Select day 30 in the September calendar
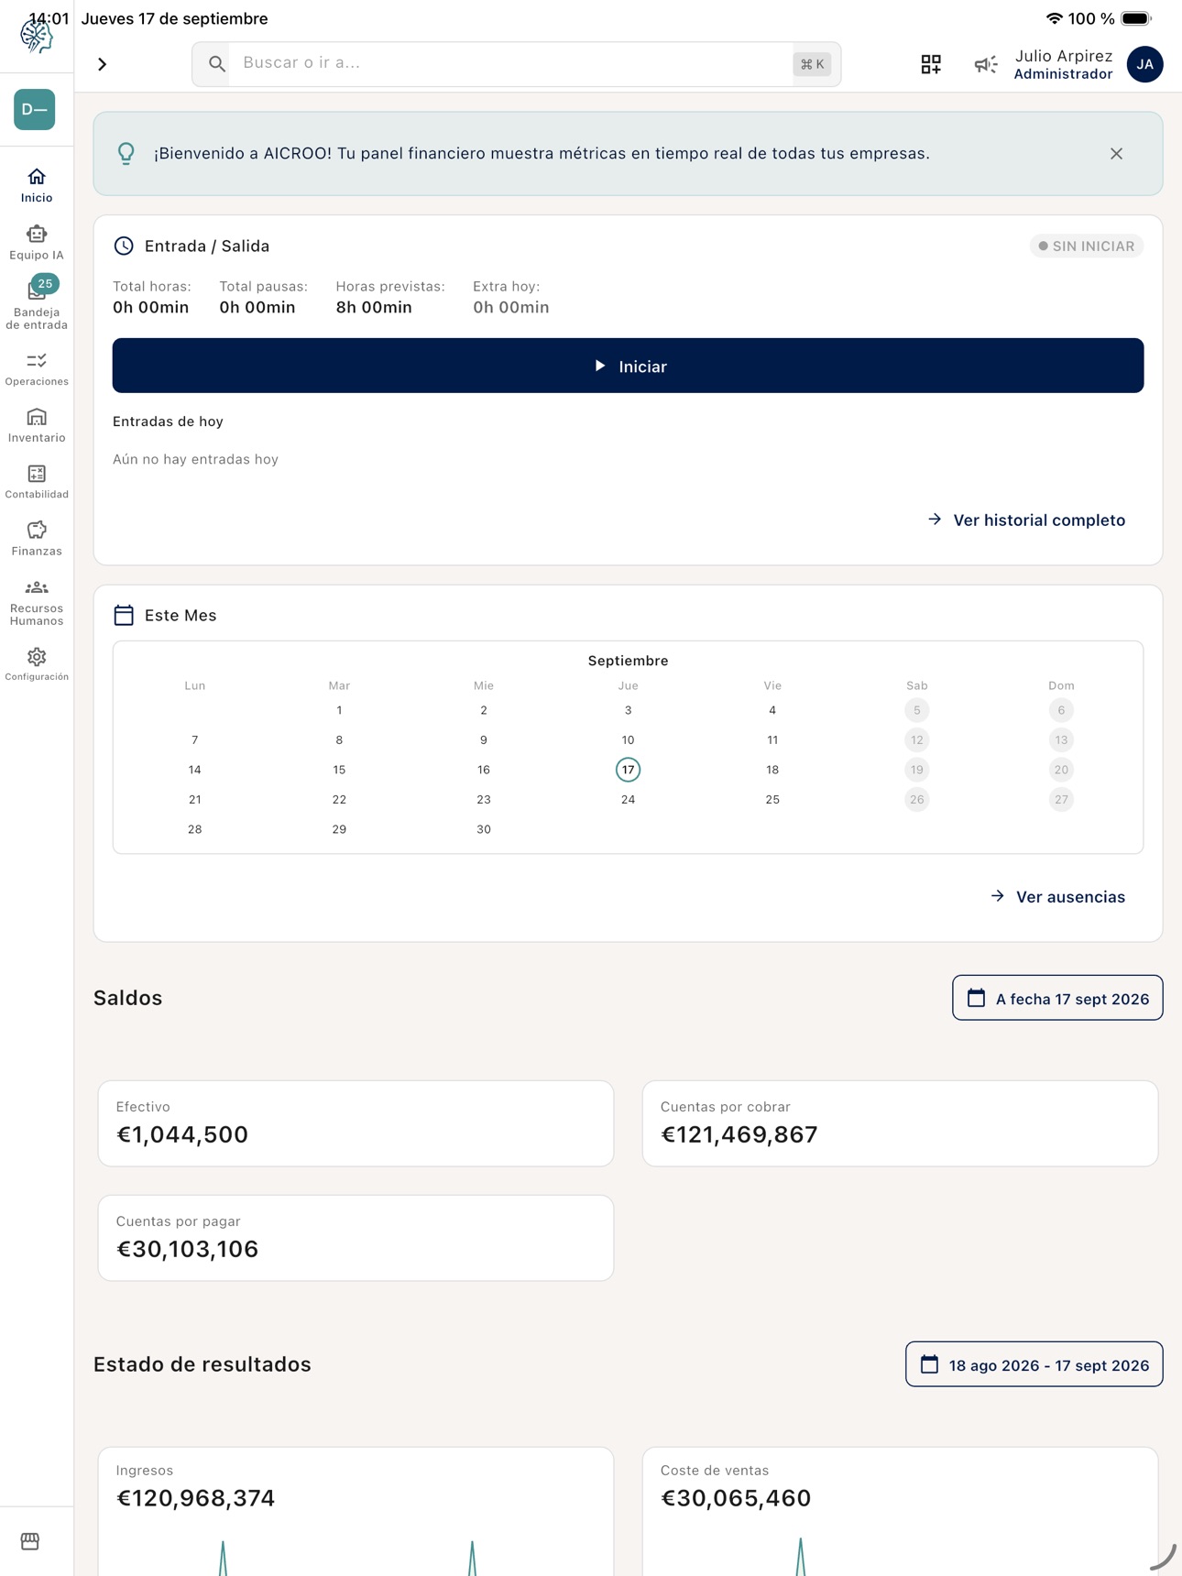This screenshot has width=1182, height=1576. [484, 829]
